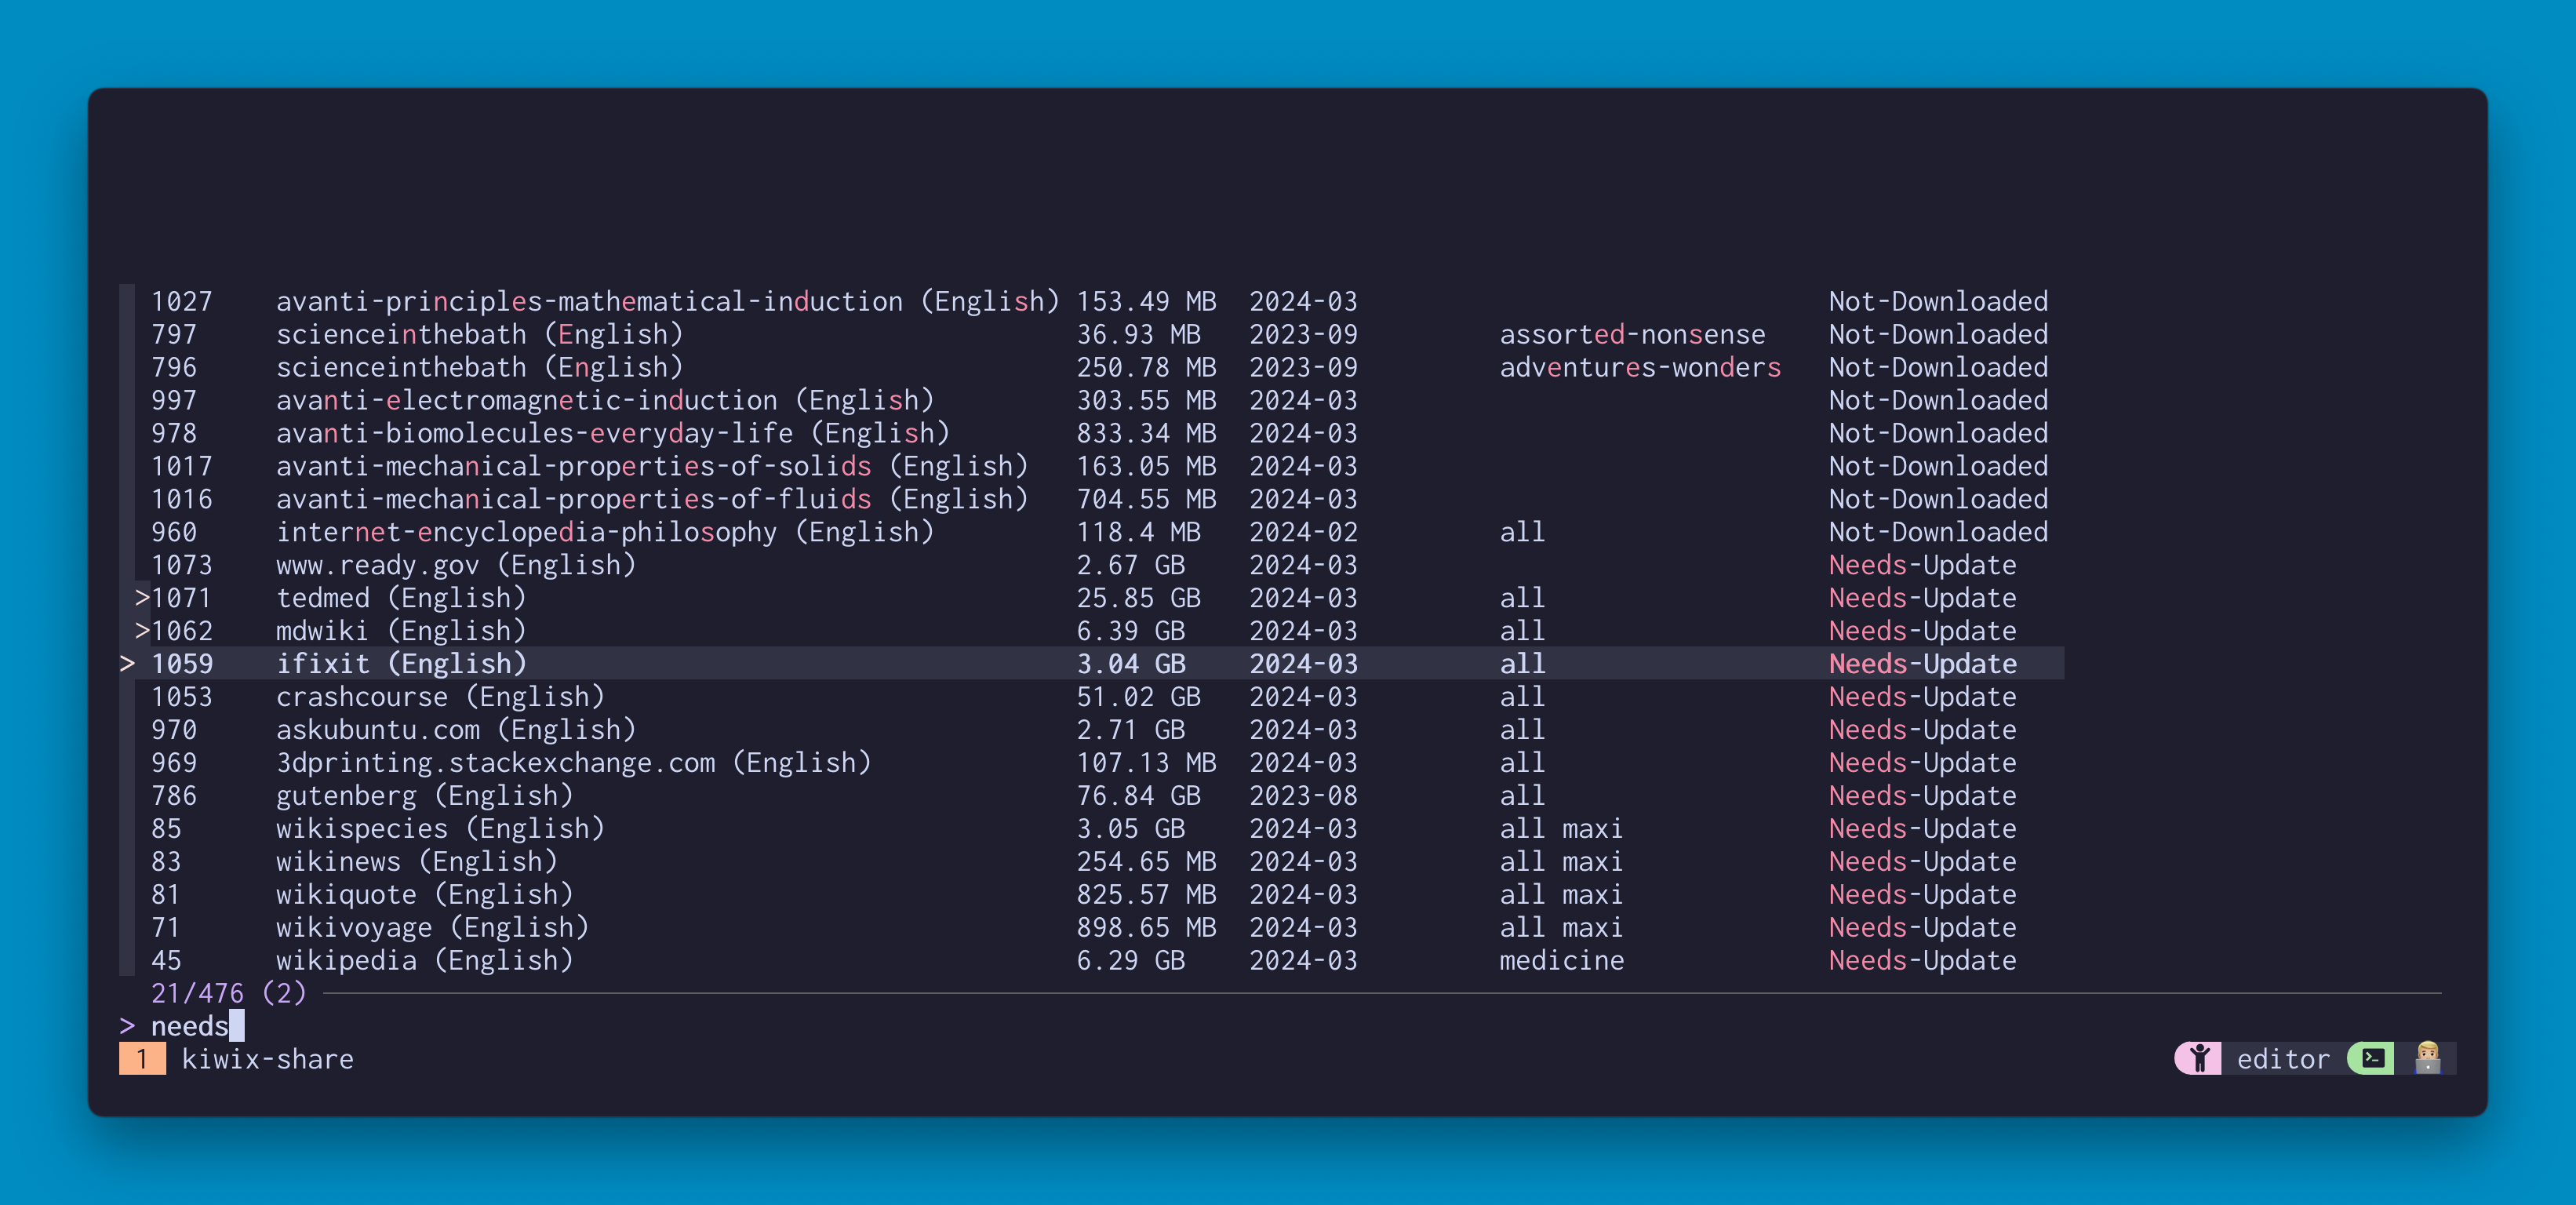Click the technologist emoji in status bar

(x=2427, y=1058)
